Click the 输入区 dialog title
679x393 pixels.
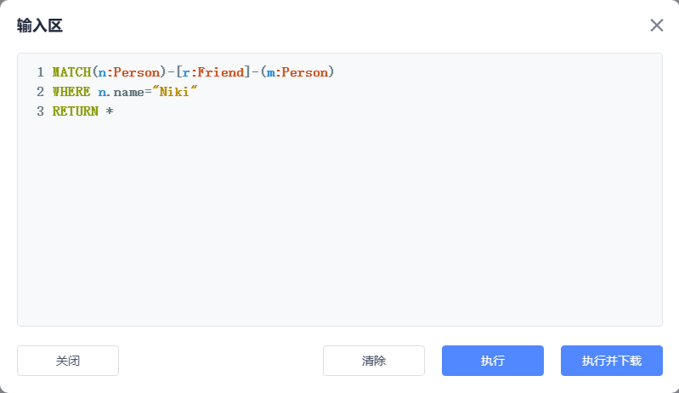point(40,26)
